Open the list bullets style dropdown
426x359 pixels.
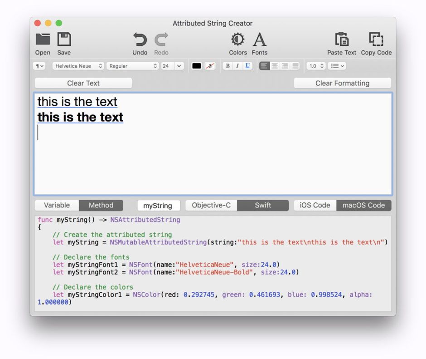pos(337,66)
